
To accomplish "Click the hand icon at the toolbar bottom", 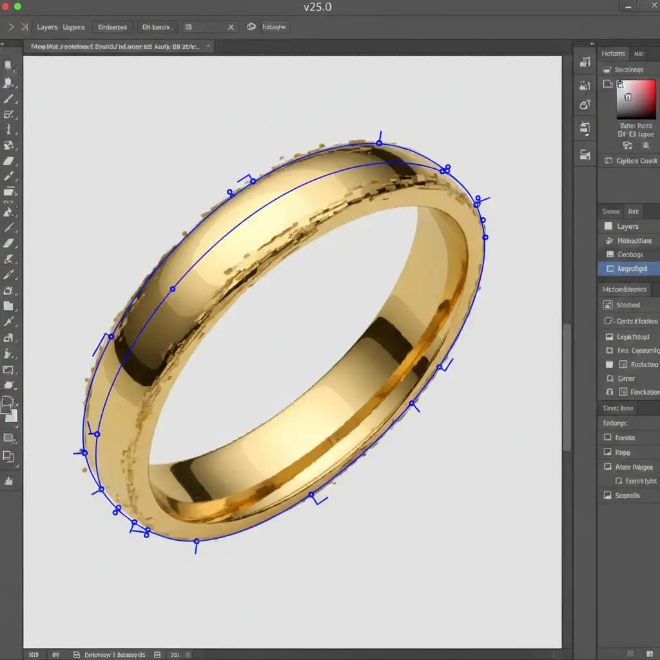I will (x=9, y=480).
